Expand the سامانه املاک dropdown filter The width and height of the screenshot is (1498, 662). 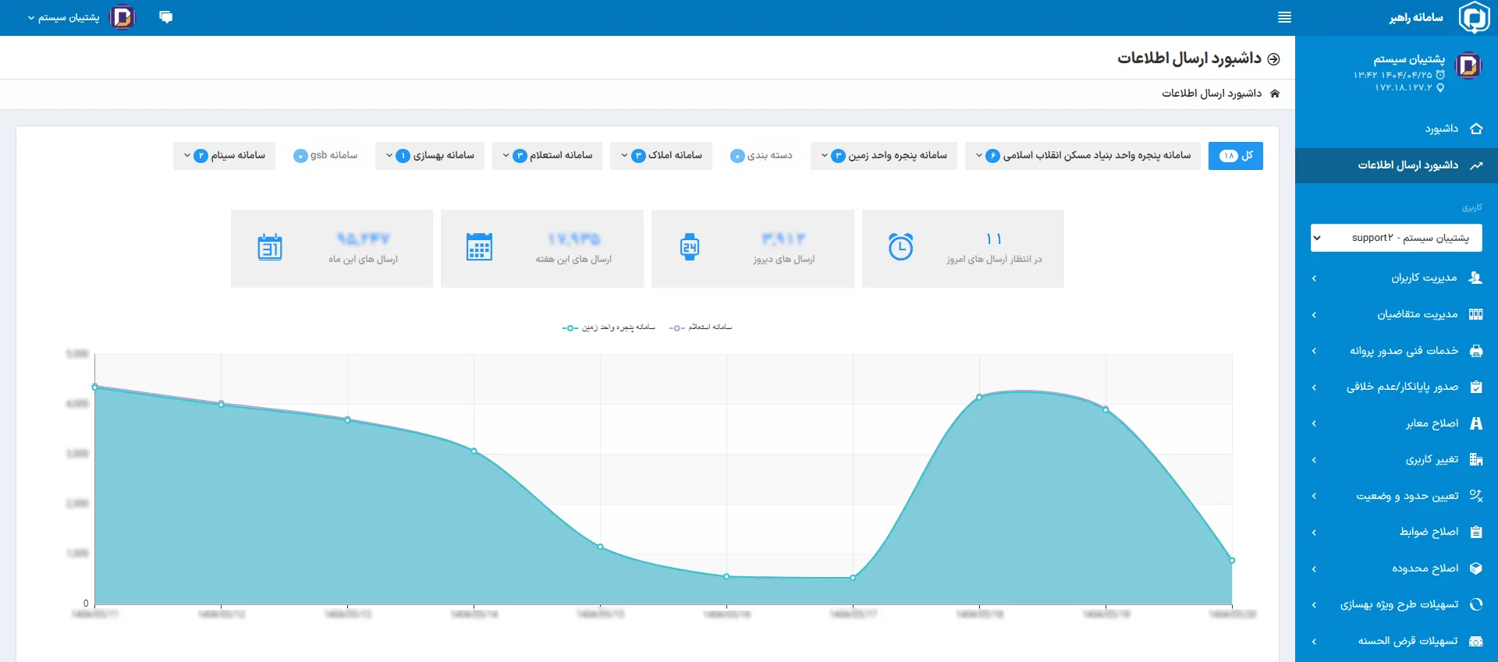point(661,156)
